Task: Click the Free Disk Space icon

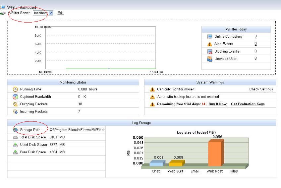Action: (x=16, y=152)
